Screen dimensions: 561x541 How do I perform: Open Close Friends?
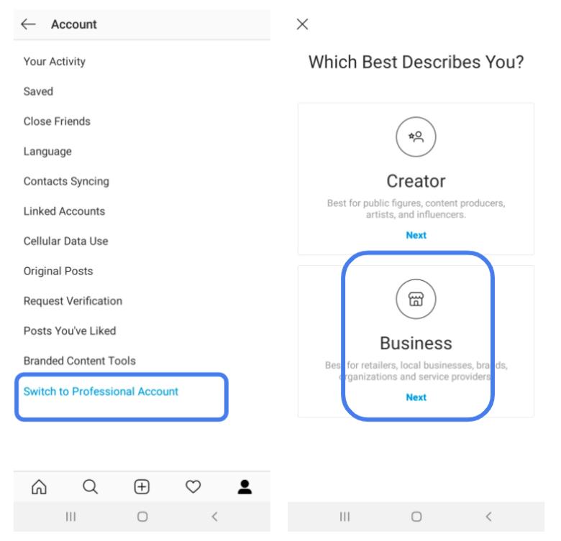tap(57, 121)
